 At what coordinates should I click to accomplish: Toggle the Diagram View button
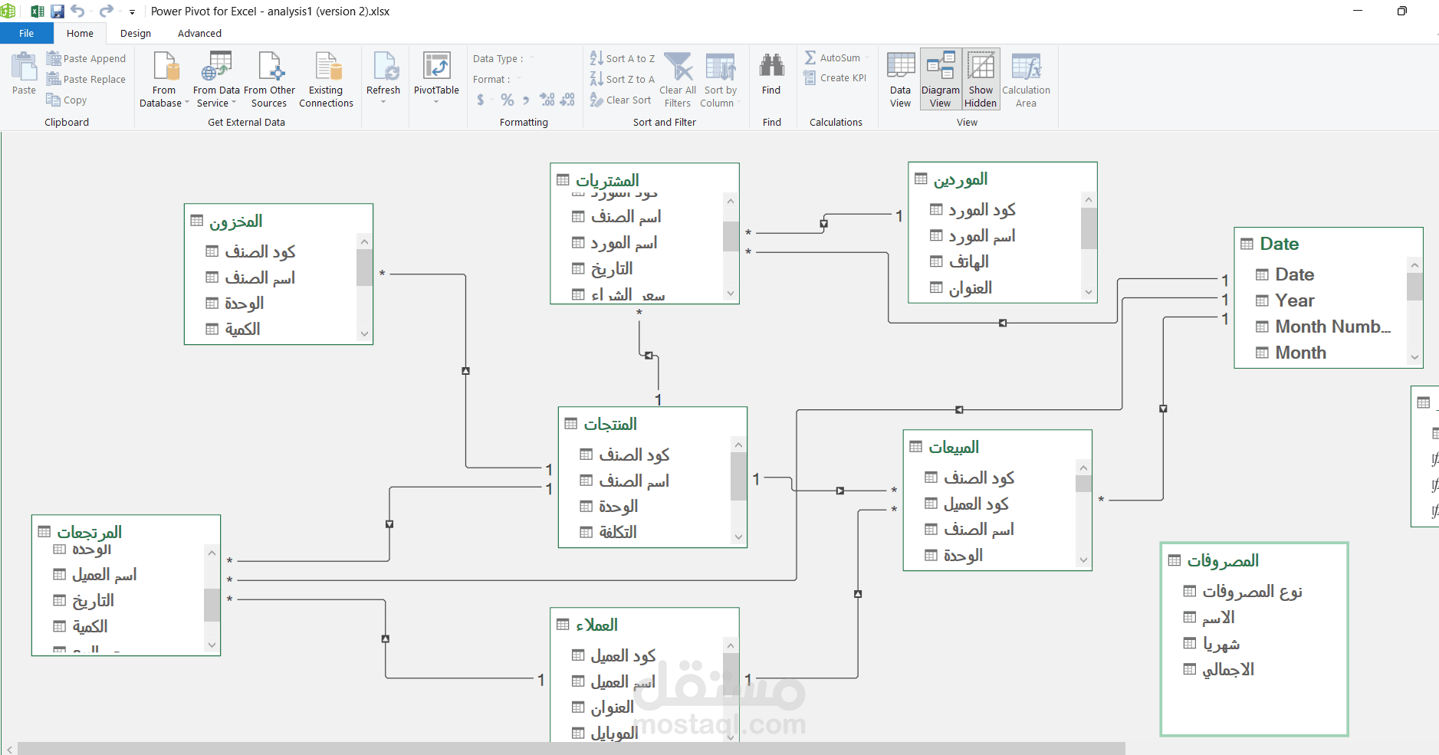click(x=941, y=79)
